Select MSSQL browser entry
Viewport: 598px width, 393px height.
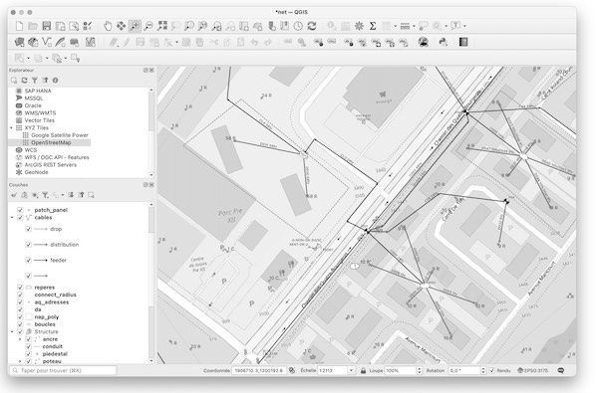tap(34, 98)
